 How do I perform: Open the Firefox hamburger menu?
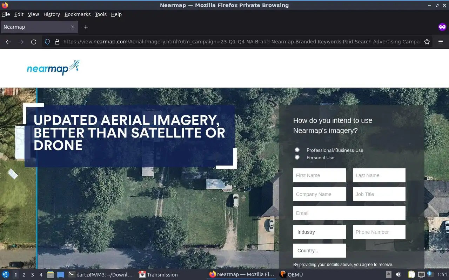pos(441,42)
